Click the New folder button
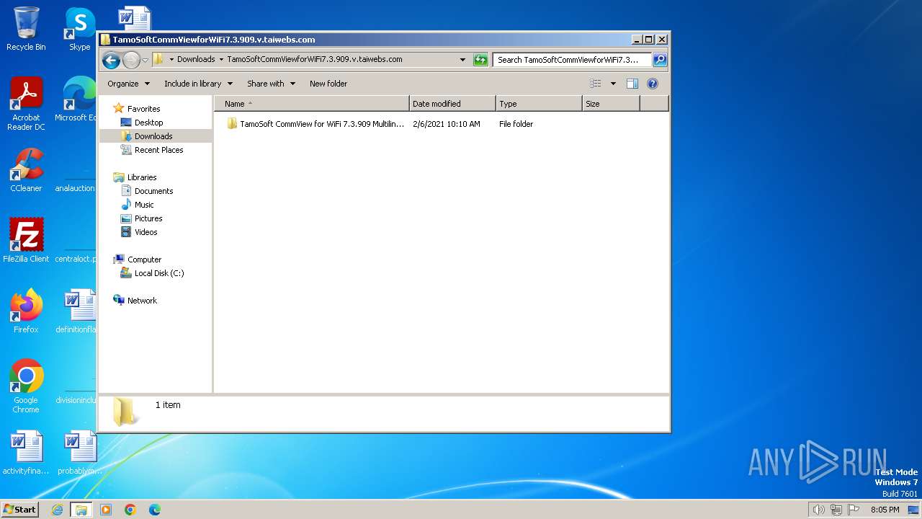Image resolution: width=922 pixels, height=519 pixels. tap(328, 84)
